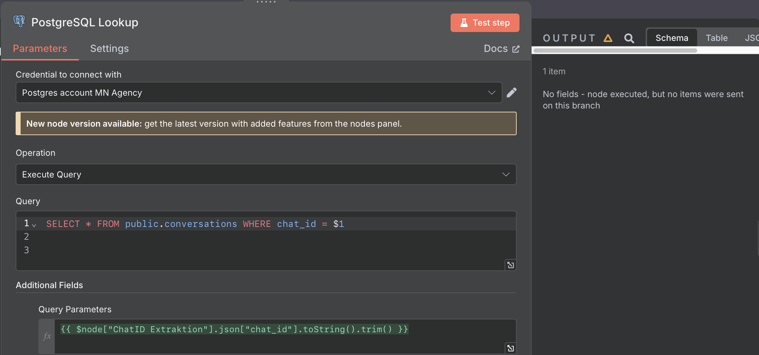Click line number 3 in query editor

(26, 250)
